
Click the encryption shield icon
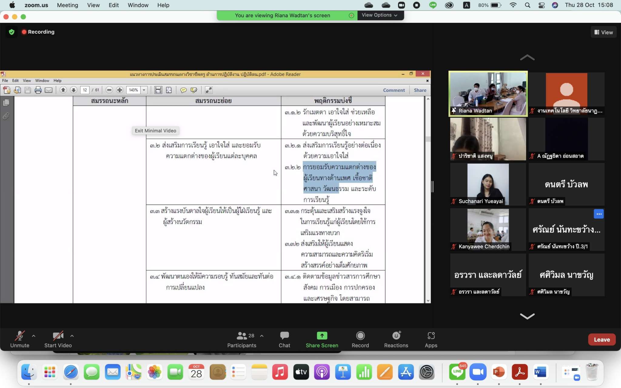[x=12, y=32]
